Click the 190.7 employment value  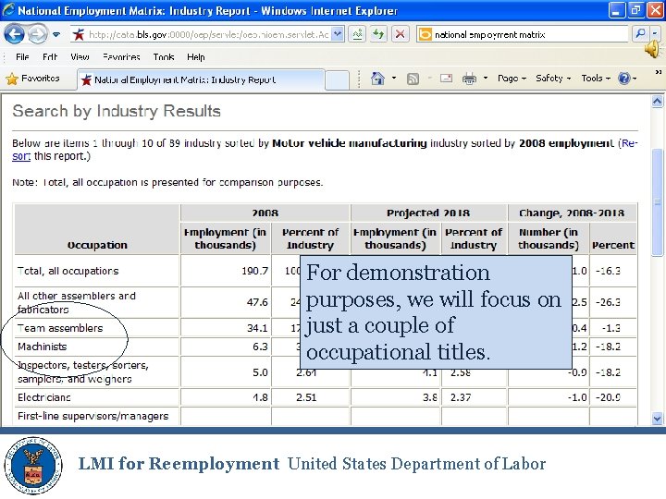point(255,271)
